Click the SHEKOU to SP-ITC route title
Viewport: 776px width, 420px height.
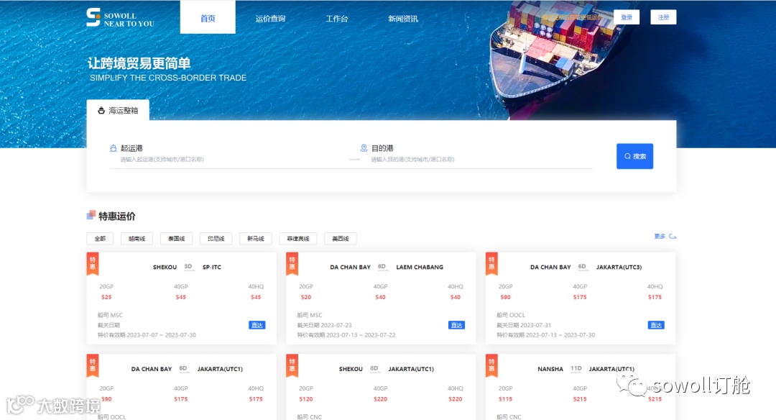[x=187, y=267]
